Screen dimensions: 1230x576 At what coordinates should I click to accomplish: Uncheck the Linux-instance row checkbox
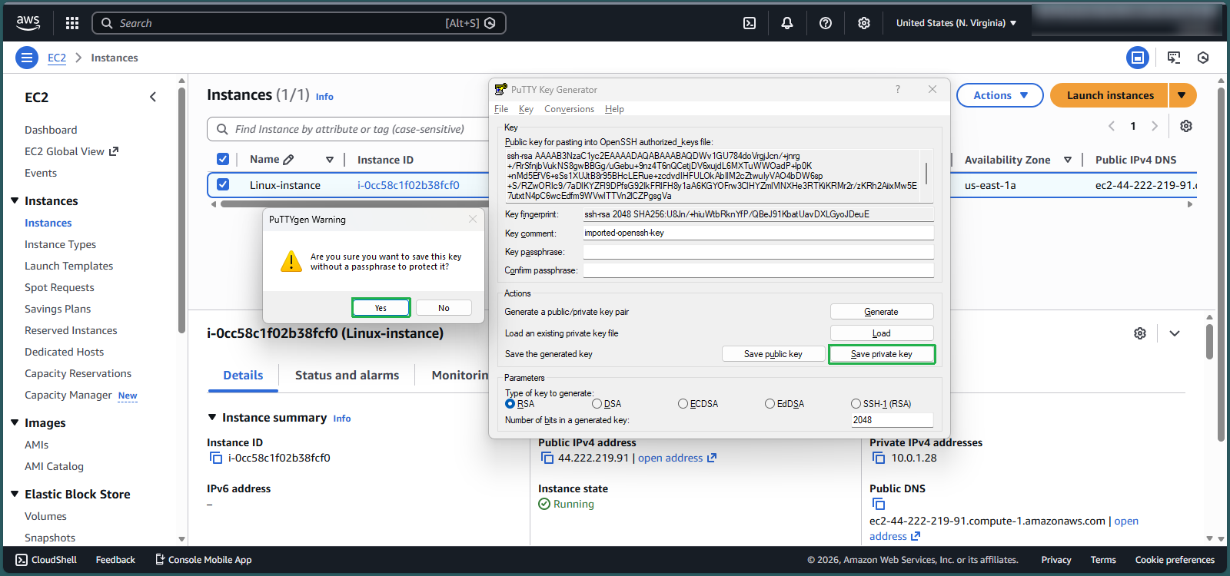(223, 184)
